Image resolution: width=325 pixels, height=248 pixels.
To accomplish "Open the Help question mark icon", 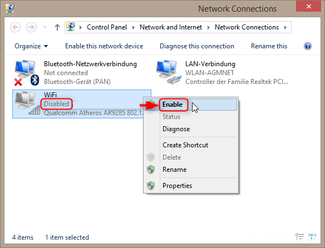I will click(x=308, y=46).
